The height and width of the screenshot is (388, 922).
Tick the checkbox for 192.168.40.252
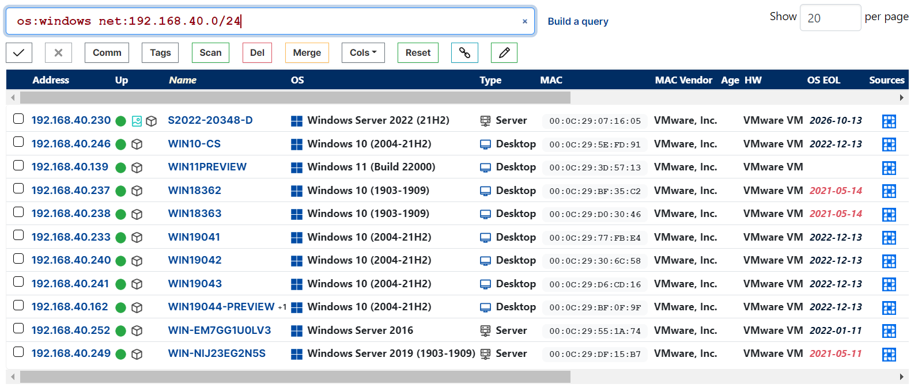[x=18, y=328]
